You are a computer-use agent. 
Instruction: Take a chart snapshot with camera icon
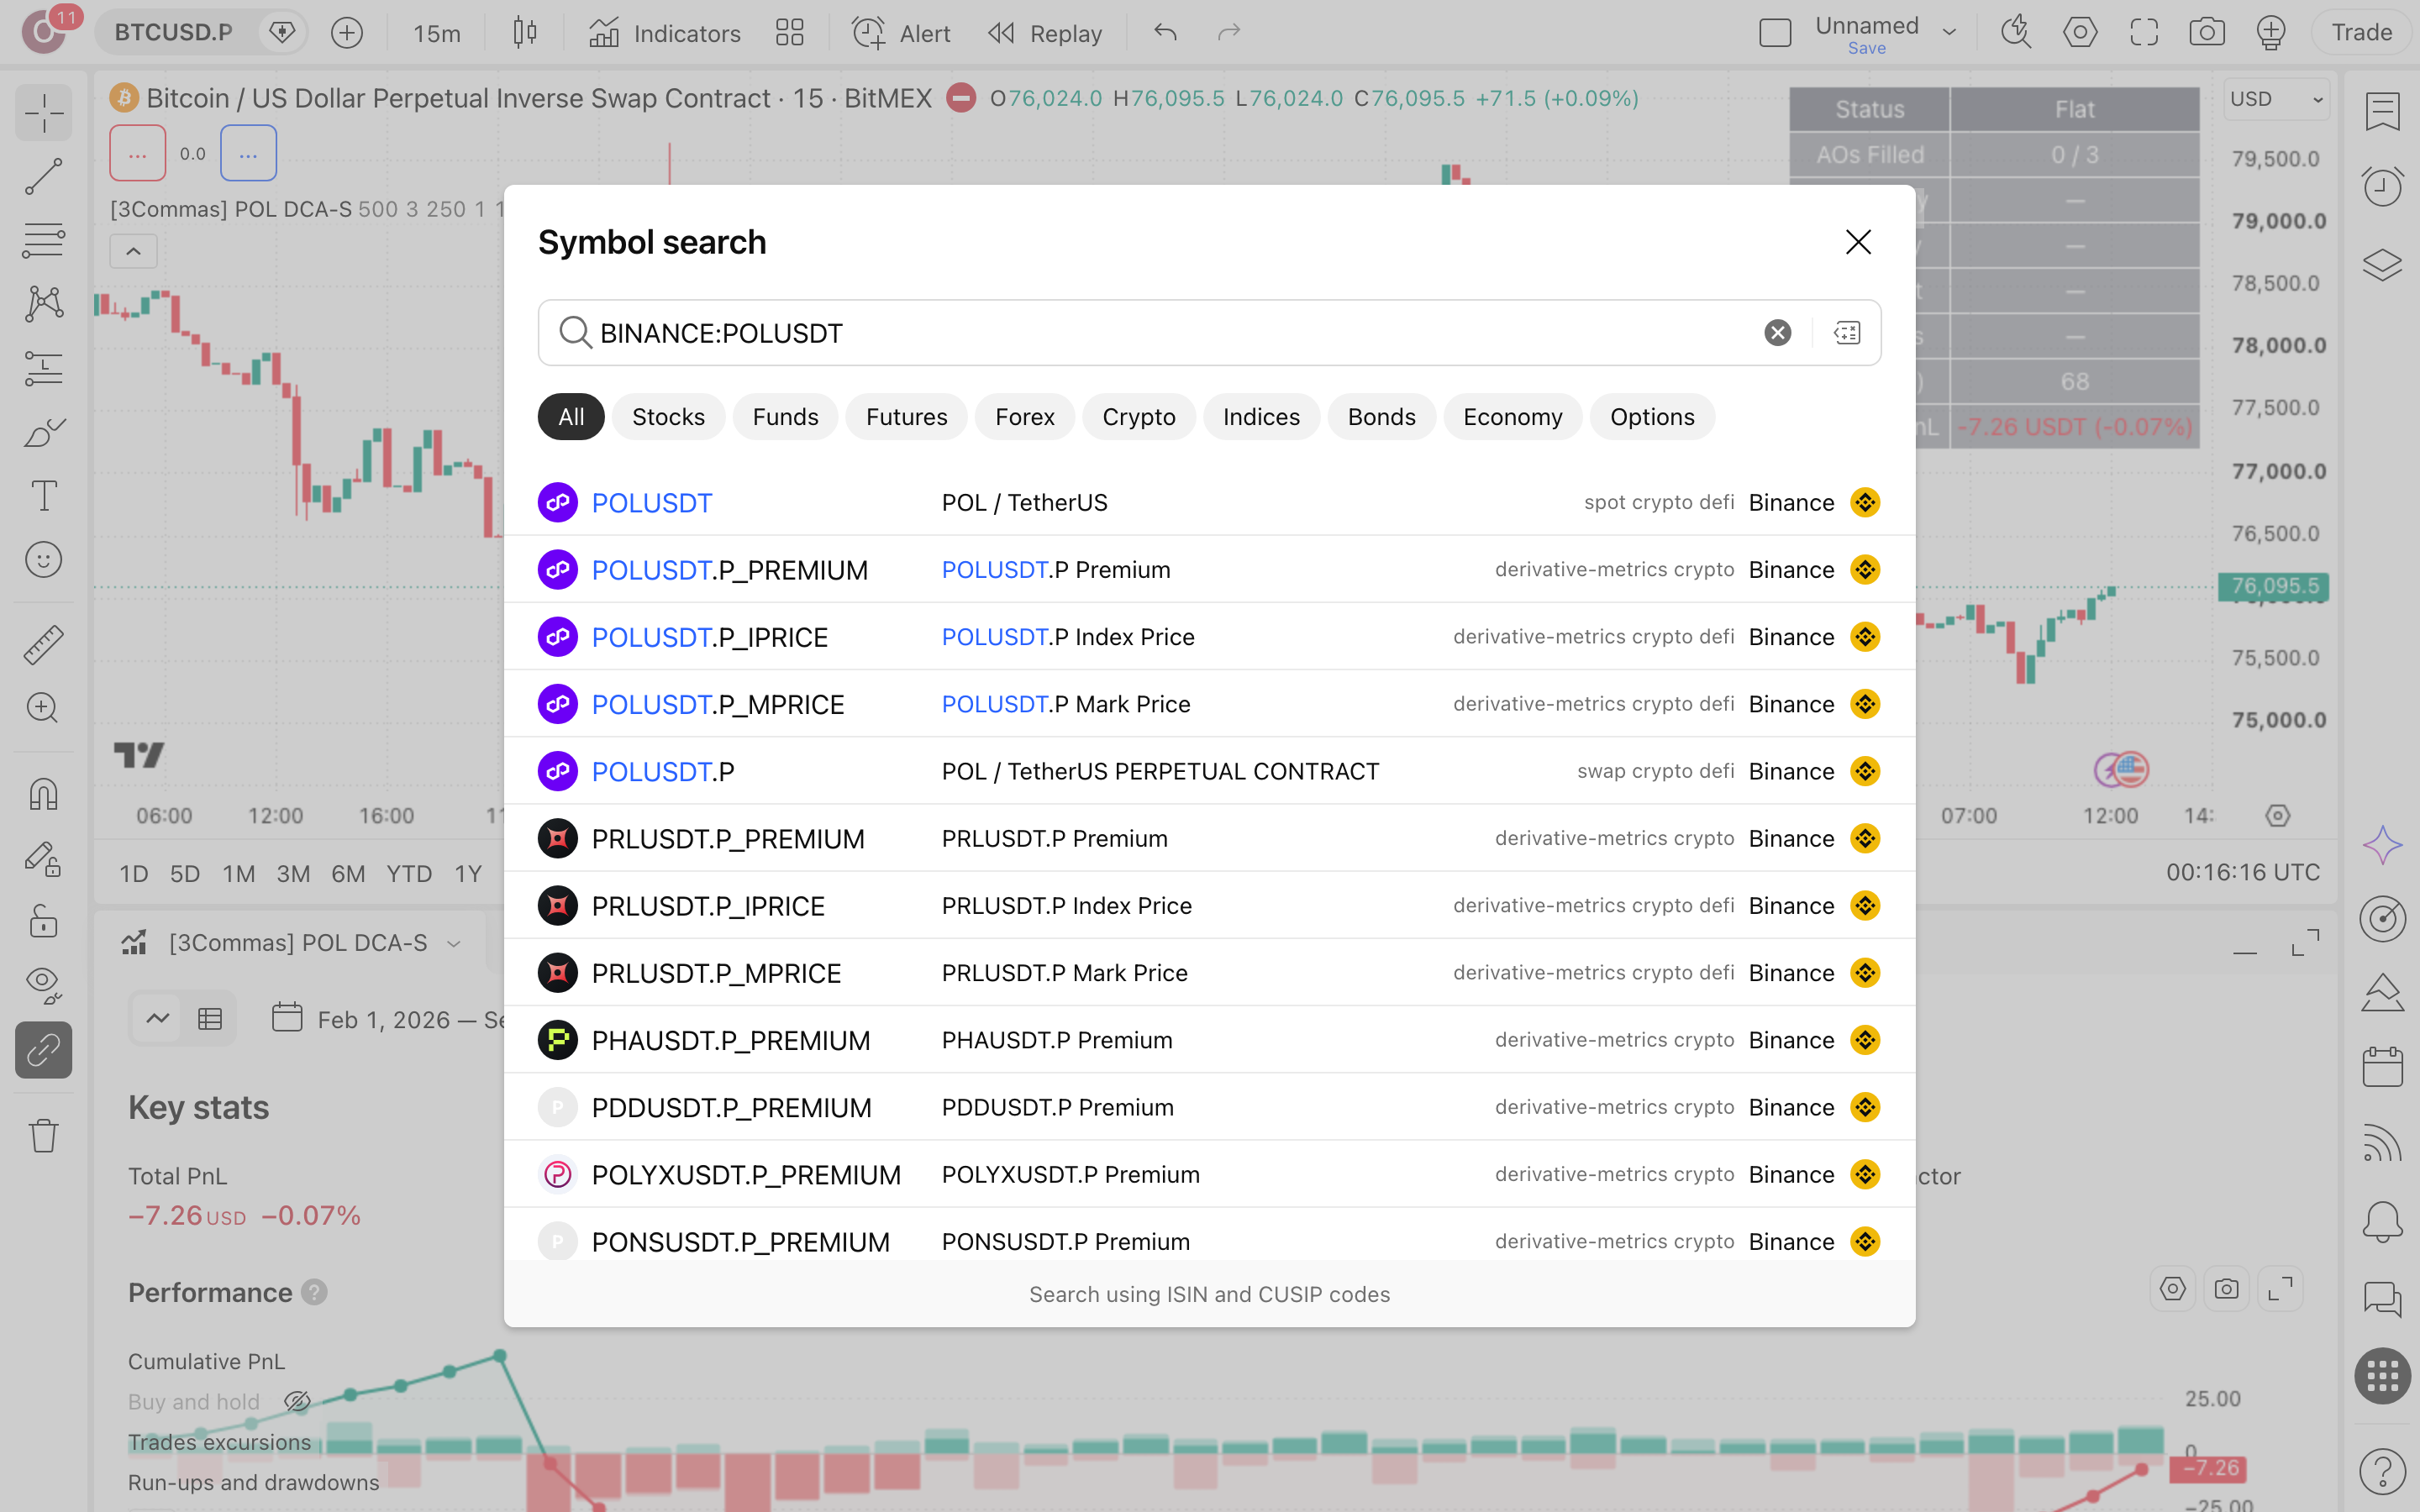2207,32
